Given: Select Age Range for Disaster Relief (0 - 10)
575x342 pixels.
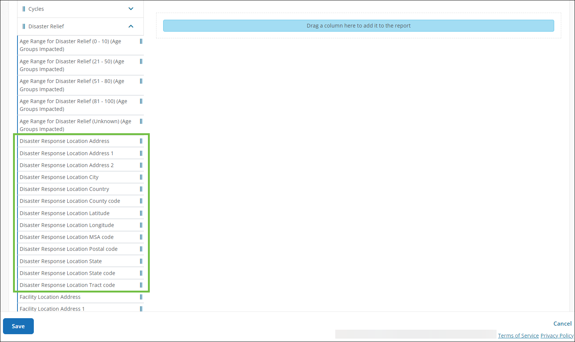Looking at the screenshot, I should tap(81, 45).
